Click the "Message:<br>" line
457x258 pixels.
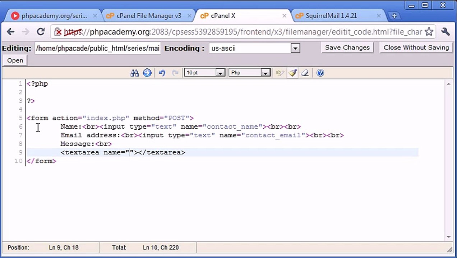pos(86,144)
